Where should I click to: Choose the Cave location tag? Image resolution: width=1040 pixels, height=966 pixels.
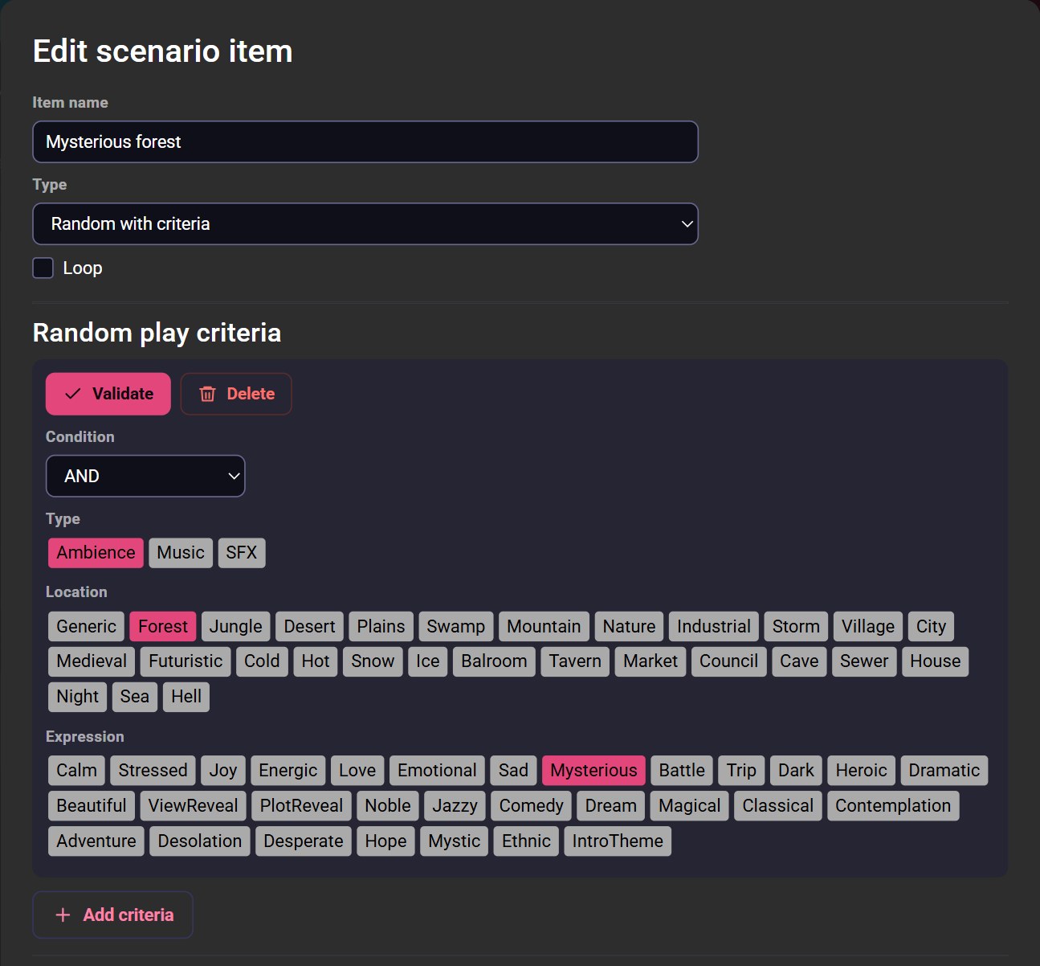(x=799, y=661)
